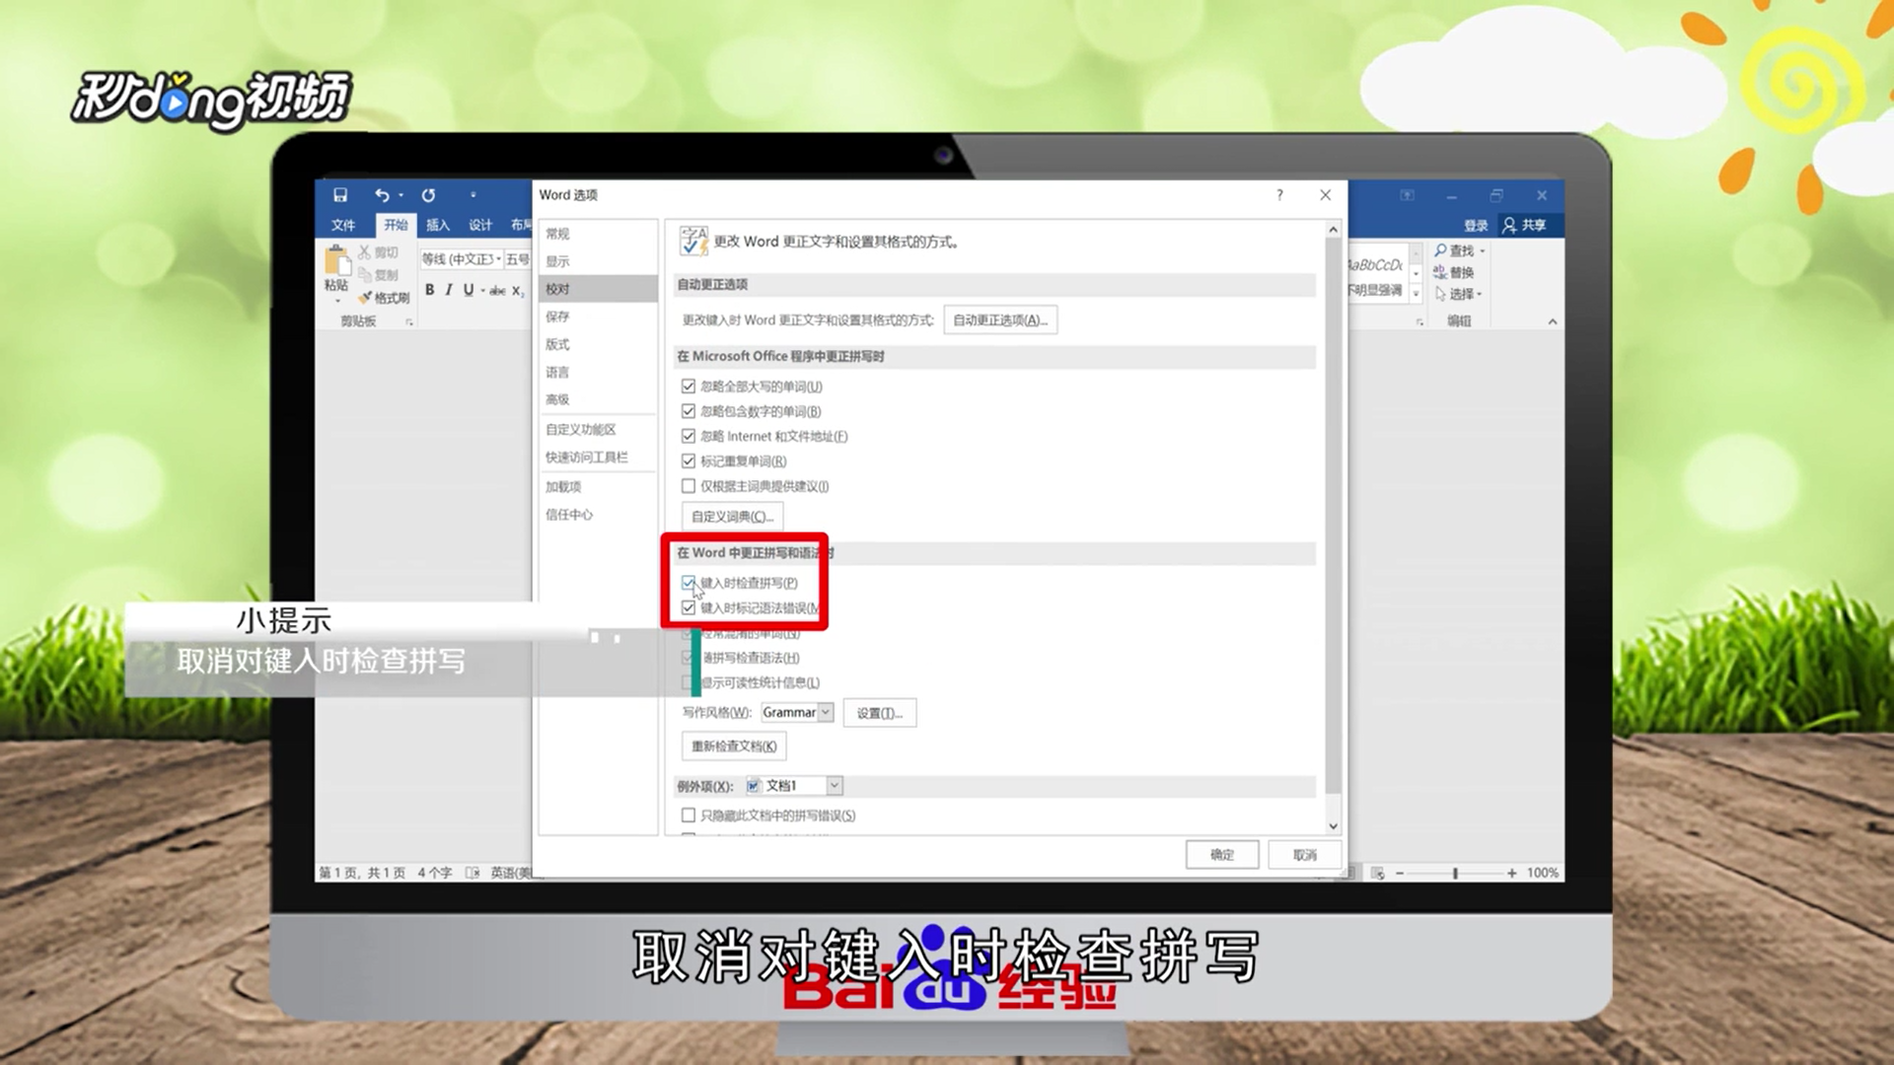Click the Format Painter (格式刷) icon
This screenshot has width=1894, height=1065.
point(365,298)
